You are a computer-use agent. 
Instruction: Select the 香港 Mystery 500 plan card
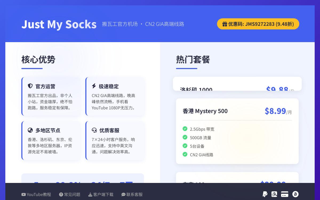click(237, 131)
